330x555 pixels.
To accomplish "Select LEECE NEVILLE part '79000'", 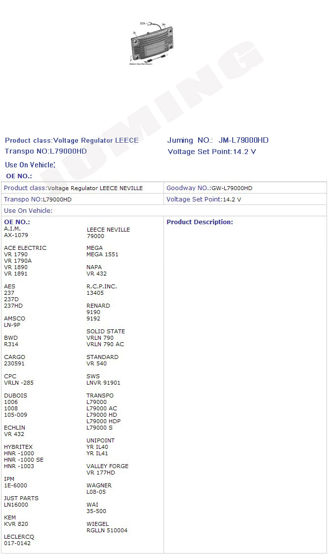I will pos(96,236).
